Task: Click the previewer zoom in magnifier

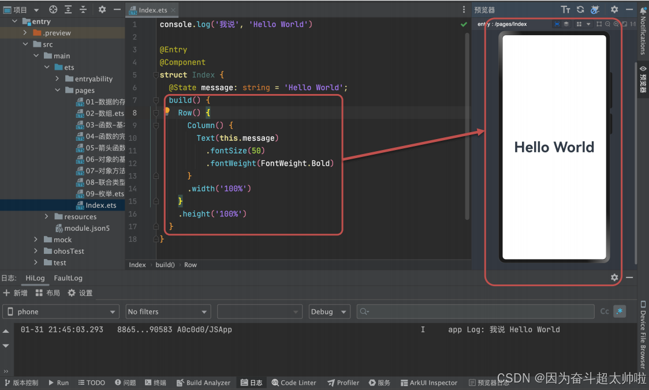Action: pos(616,24)
